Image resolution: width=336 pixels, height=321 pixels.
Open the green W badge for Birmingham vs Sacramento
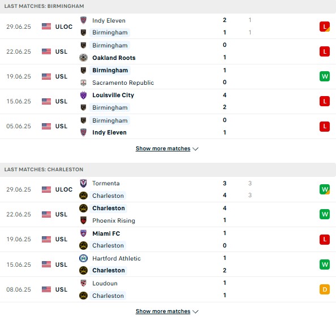pos(325,76)
